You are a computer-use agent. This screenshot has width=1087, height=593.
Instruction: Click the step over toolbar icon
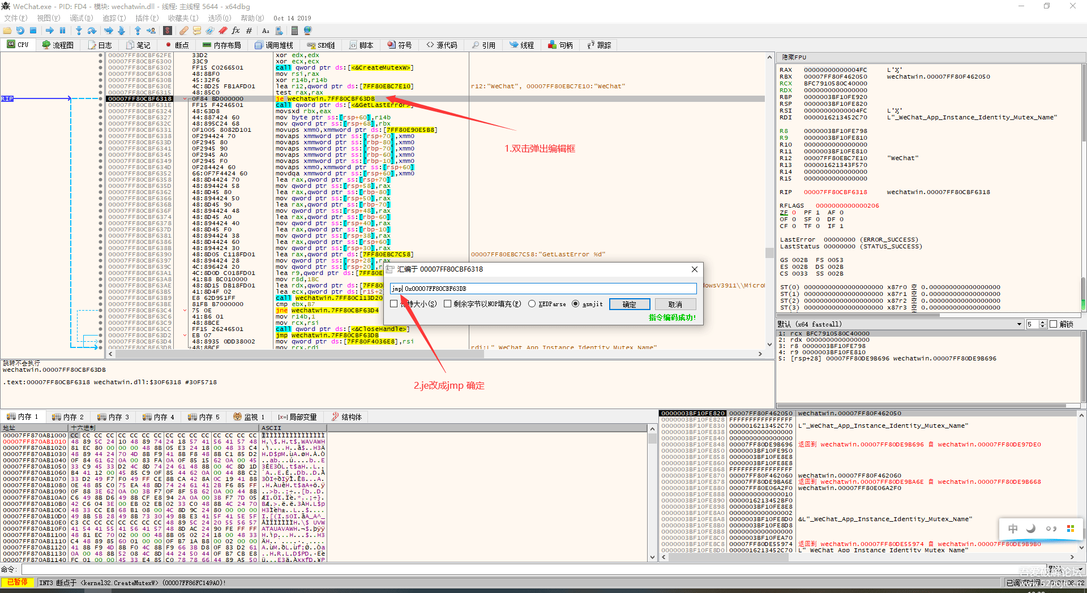(92, 31)
